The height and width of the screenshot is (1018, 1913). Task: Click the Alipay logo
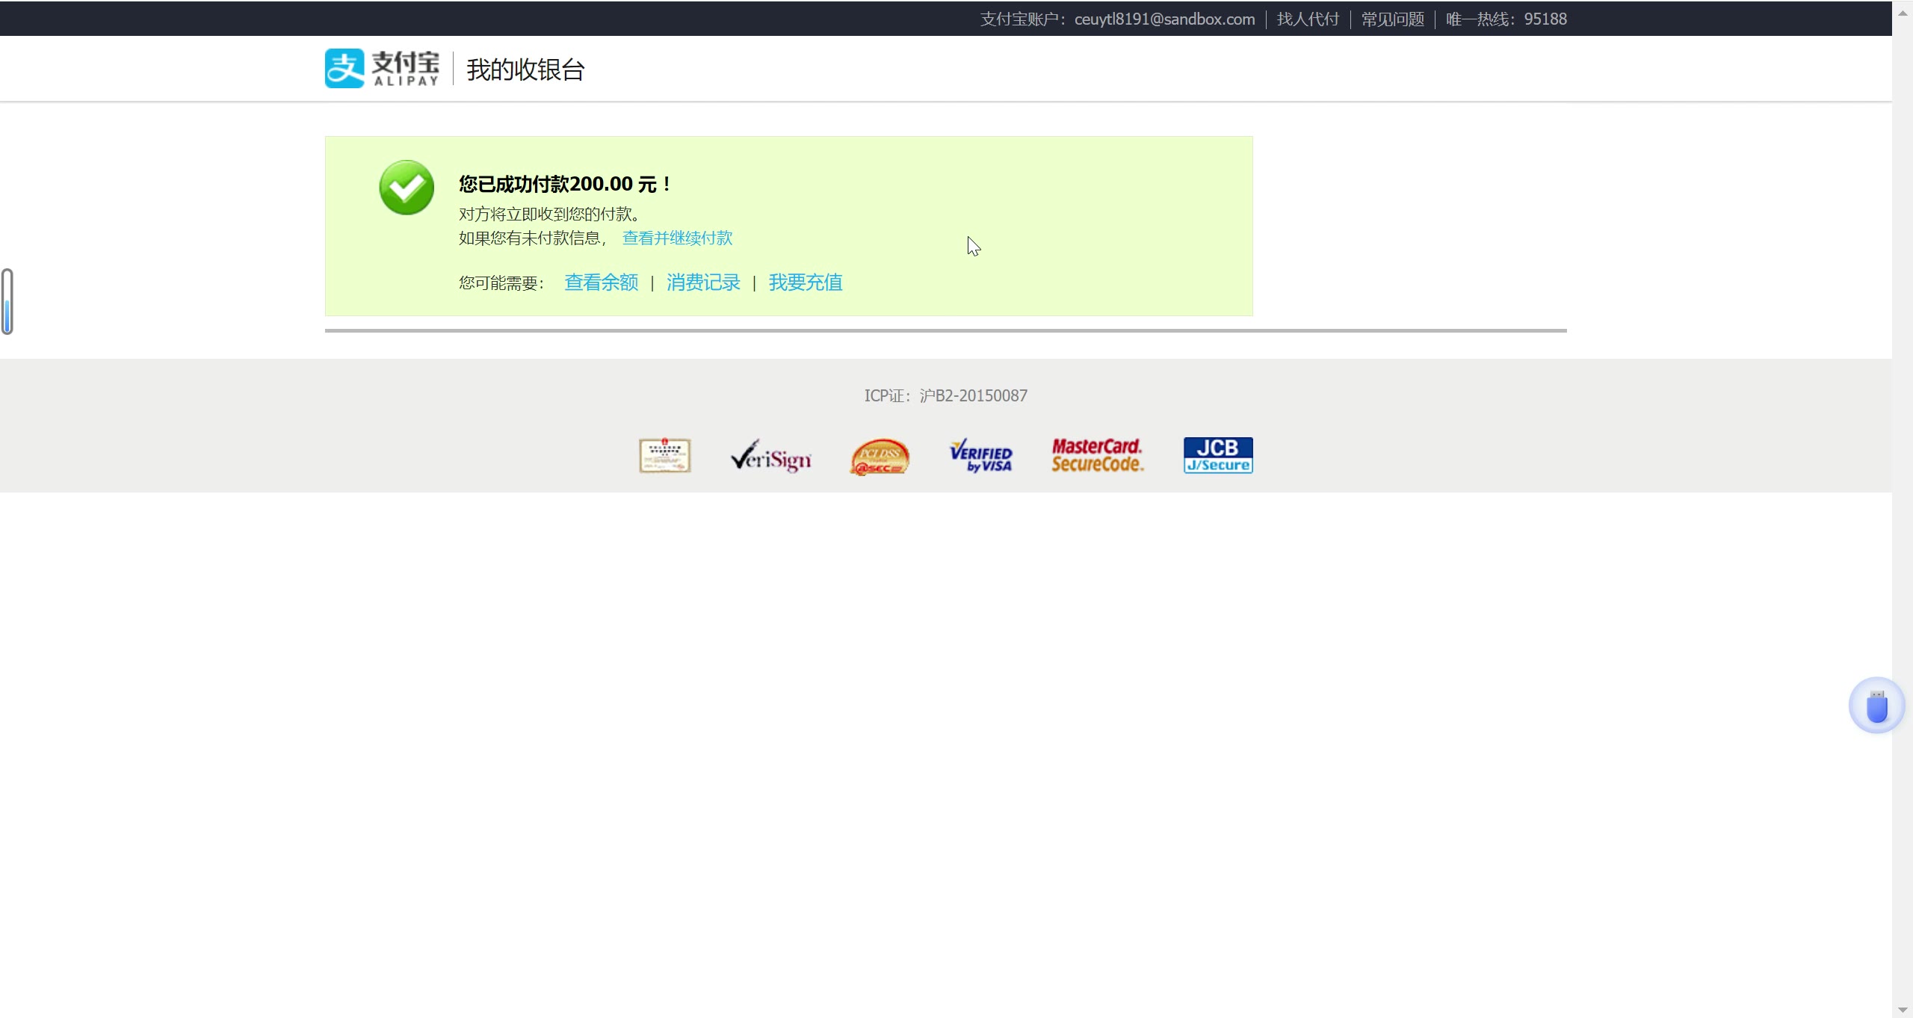[382, 68]
